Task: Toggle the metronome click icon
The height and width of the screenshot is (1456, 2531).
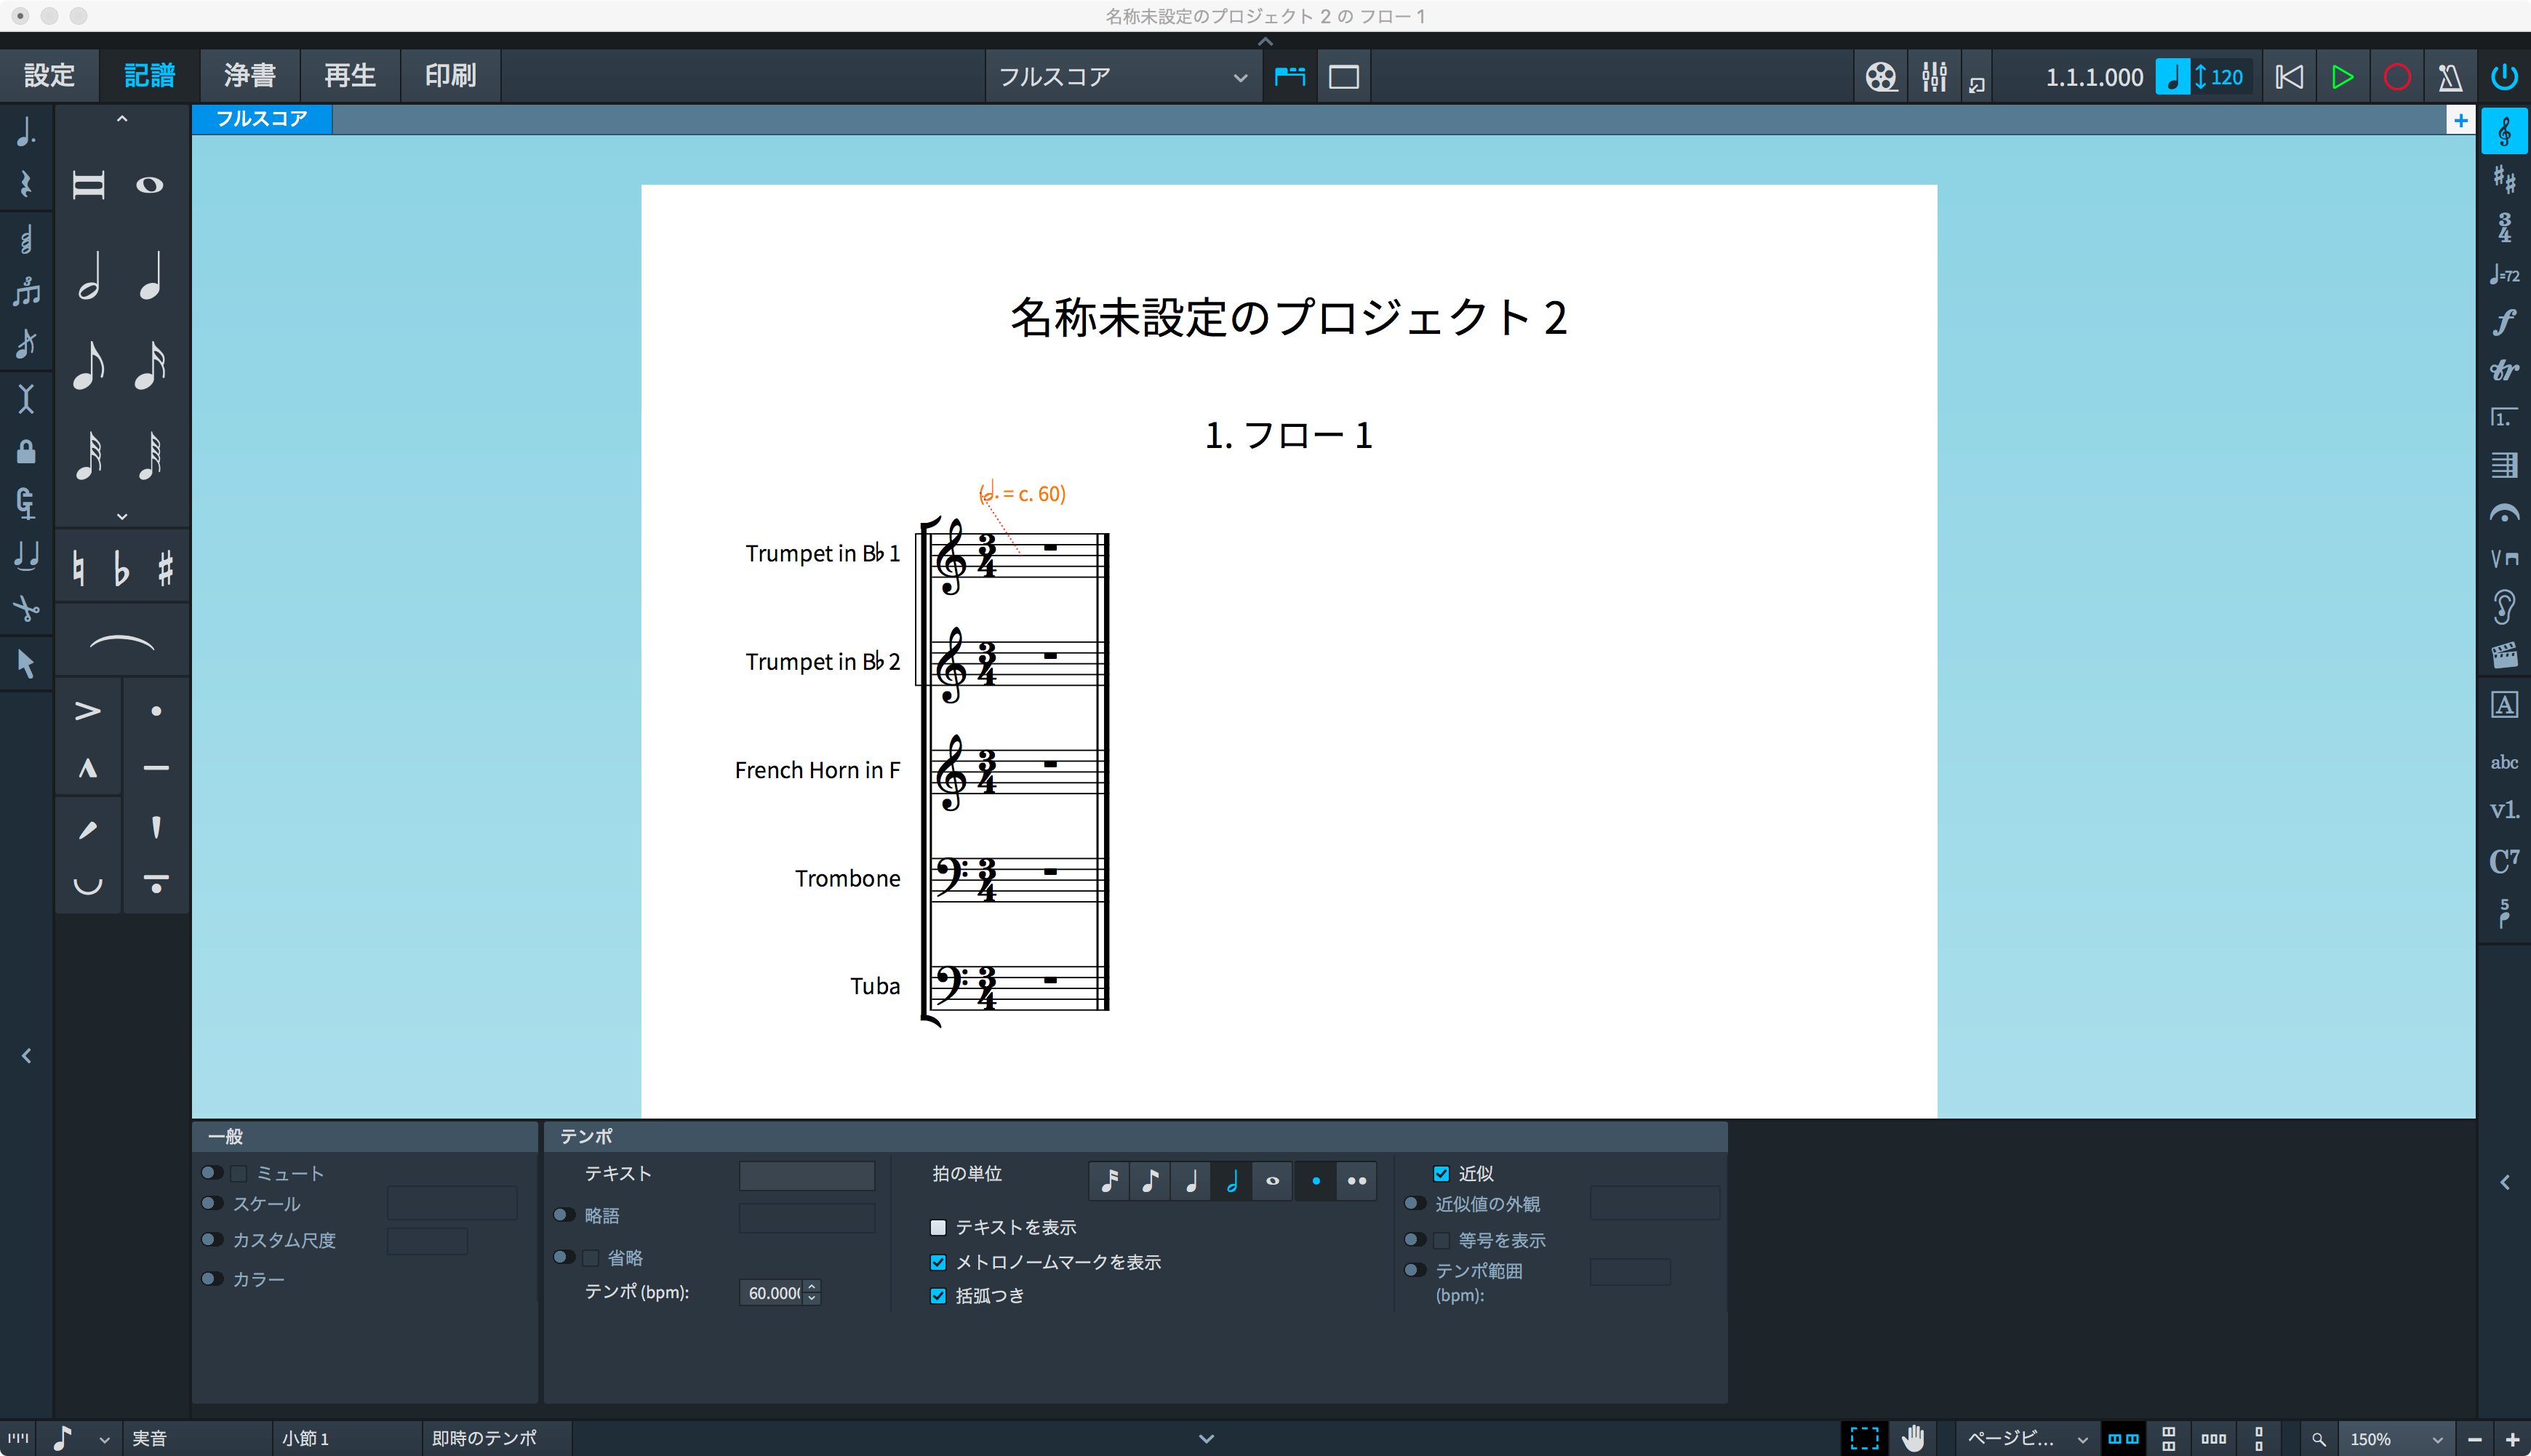Action: coord(2449,77)
